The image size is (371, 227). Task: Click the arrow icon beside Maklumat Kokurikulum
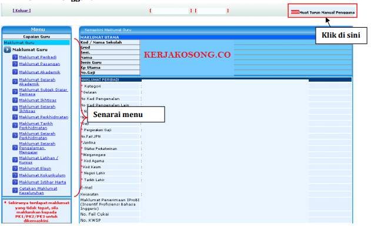pos(15,175)
